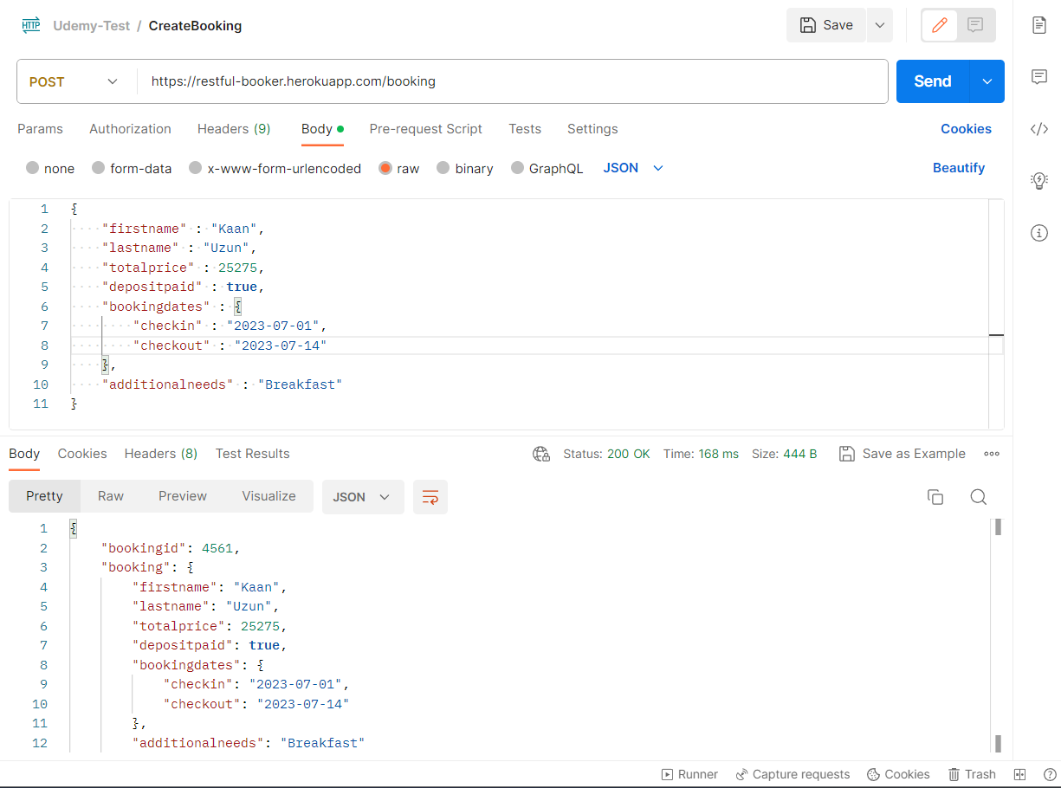This screenshot has width=1061, height=788.
Task: Click the bookingid value 4561 in response
Action: pyautogui.click(x=217, y=548)
